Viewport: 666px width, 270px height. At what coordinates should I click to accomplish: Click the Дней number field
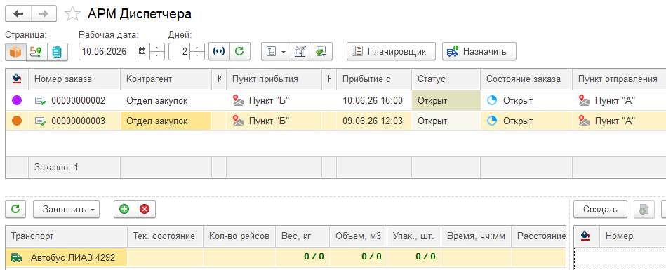179,52
